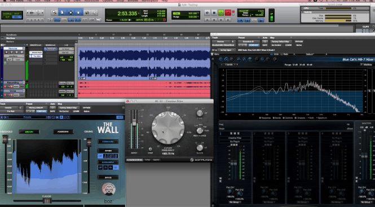375x207 pixels.
Task: Toggle the Bands checkbox under the spectrum
Action: (273, 118)
